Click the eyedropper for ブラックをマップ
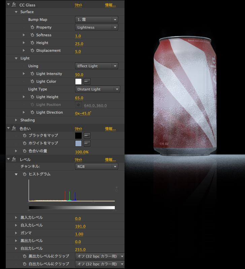The width and height of the screenshot is (245, 269). click(x=87, y=136)
